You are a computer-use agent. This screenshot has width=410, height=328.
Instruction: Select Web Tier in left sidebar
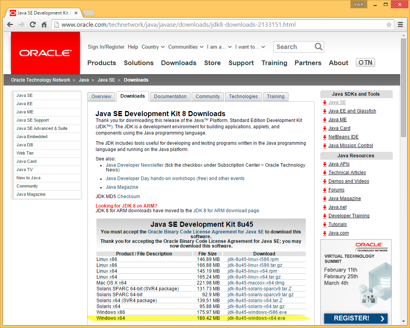click(x=47, y=153)
